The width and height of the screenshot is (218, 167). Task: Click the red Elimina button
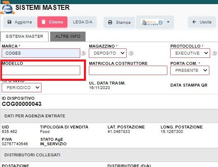click(x=52, y=22)
